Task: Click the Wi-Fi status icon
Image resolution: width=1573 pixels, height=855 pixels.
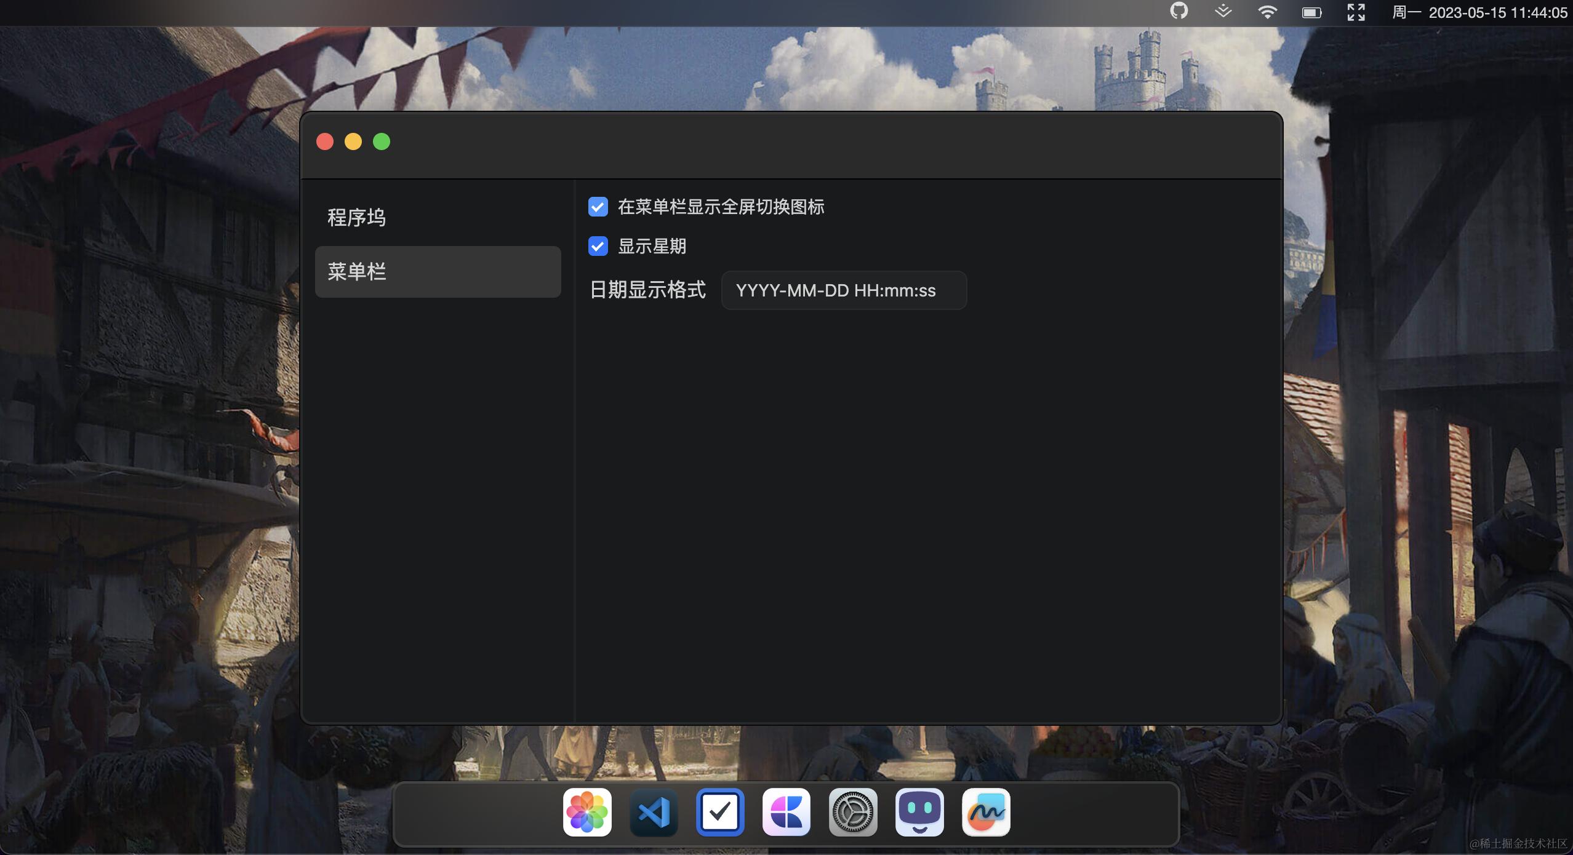Action: coord(1268,12)
